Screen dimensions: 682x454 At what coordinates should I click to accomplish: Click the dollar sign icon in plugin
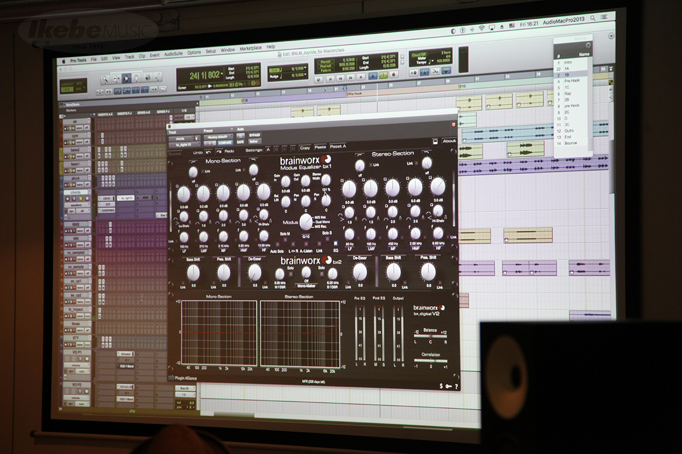pos(442,386)
